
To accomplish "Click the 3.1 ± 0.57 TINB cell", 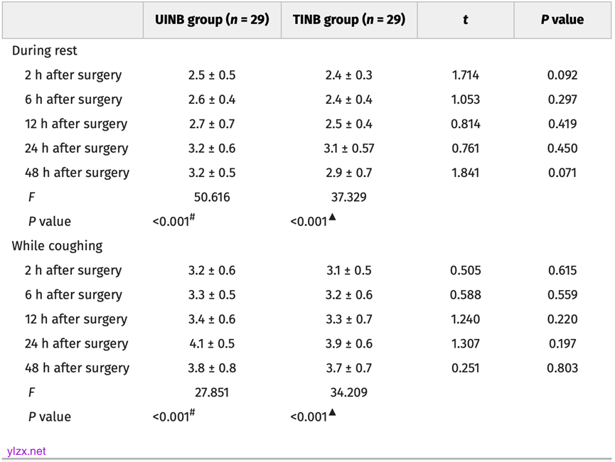I will pyautogui.click(x=349, y=149).
